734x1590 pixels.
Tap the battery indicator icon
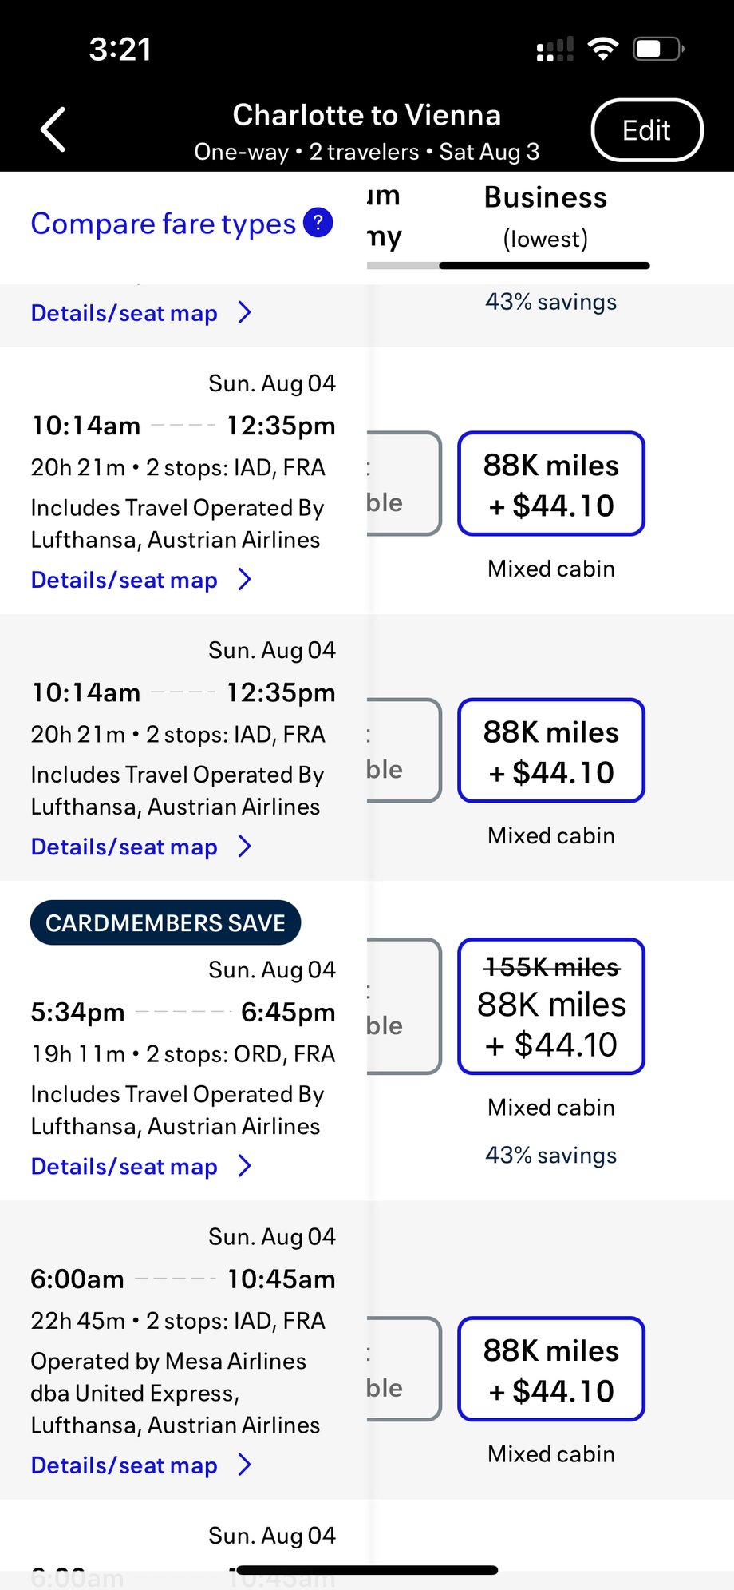click(657, 50)
